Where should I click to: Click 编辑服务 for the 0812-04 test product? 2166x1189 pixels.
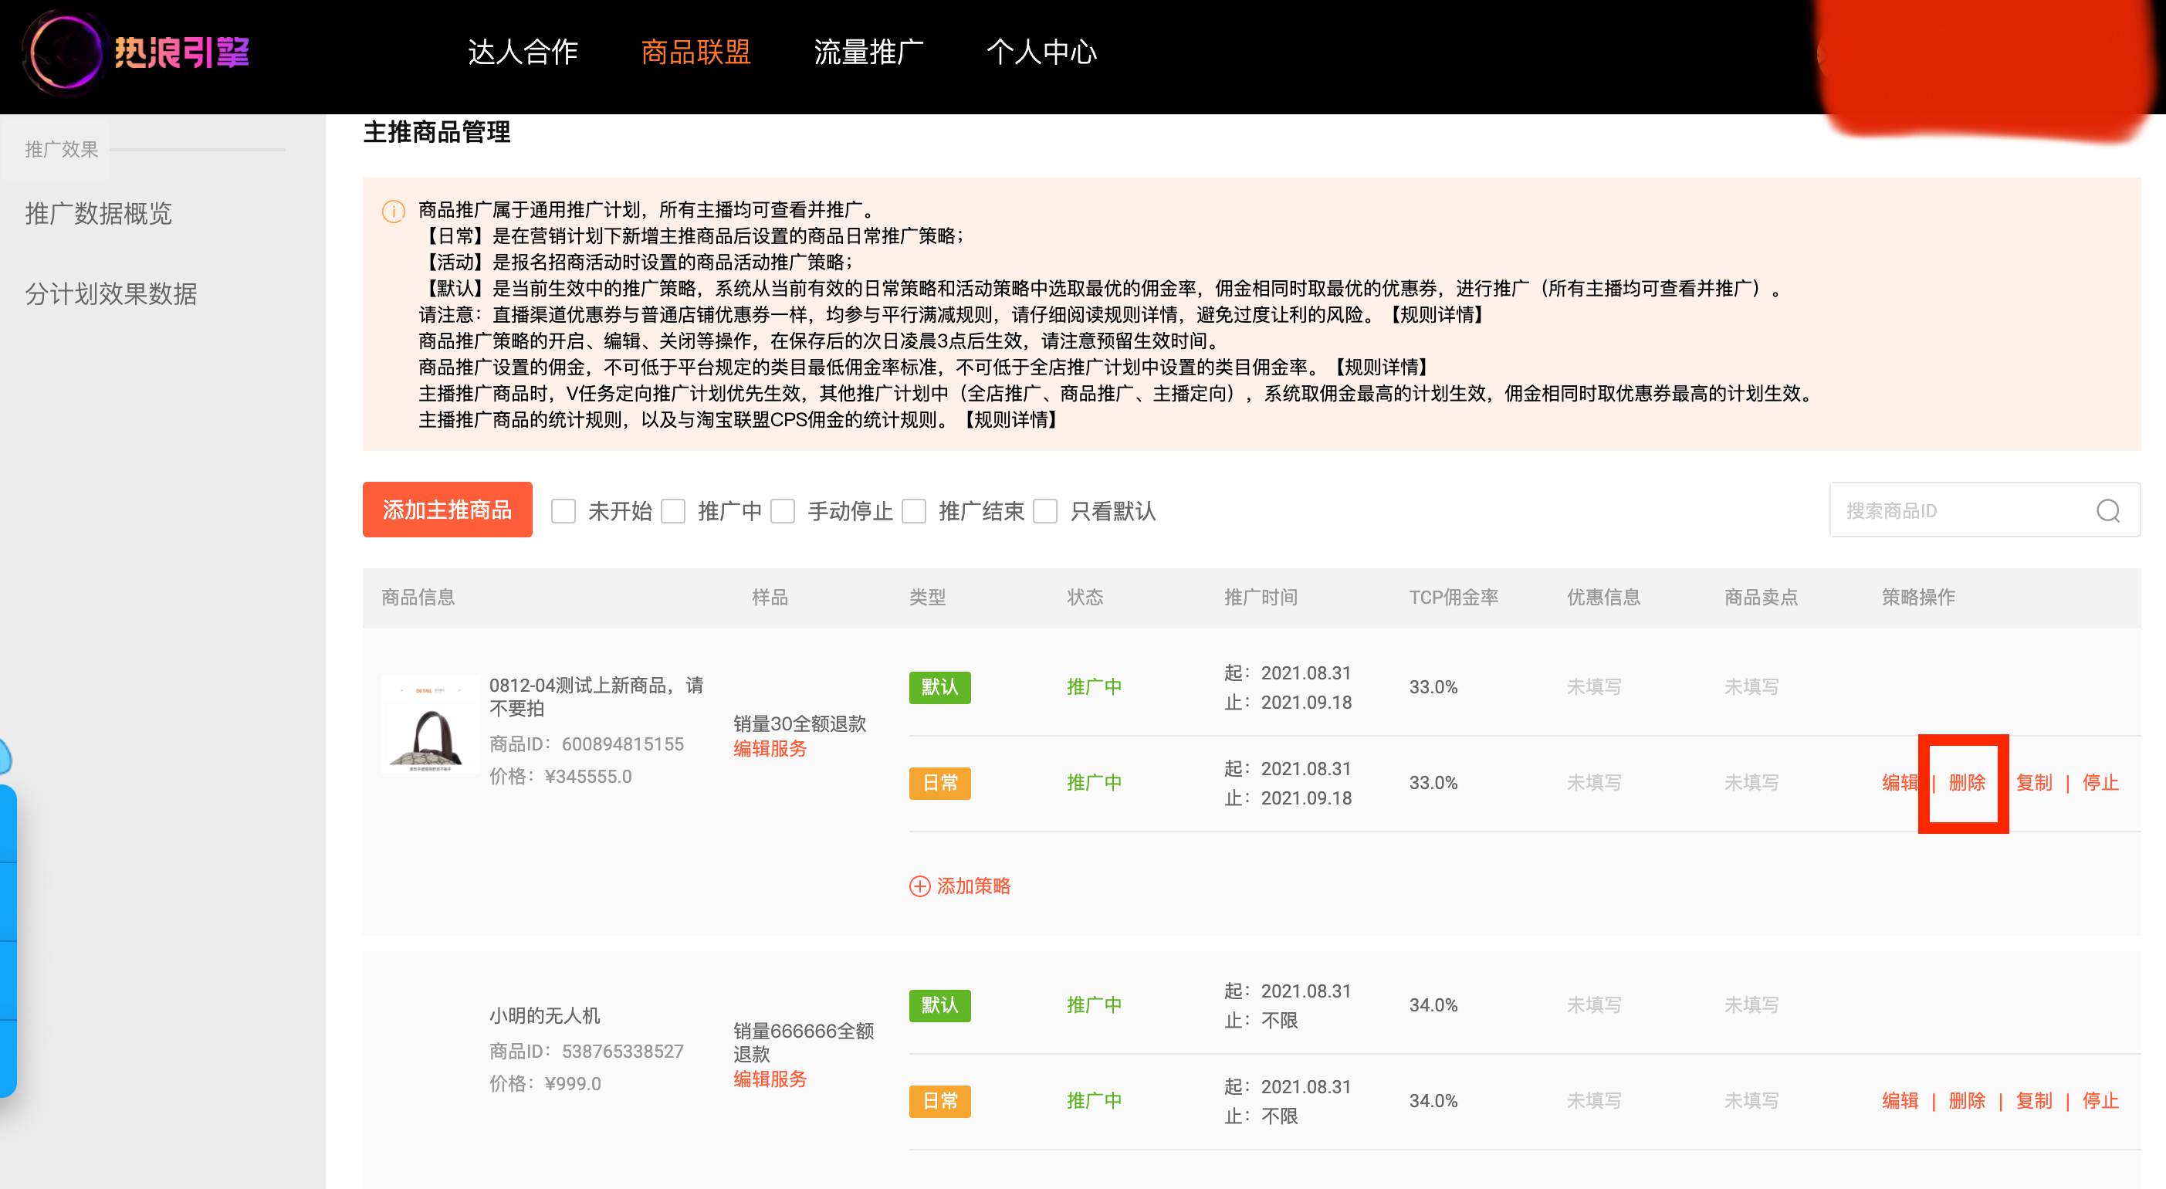(x=770, y=748)
